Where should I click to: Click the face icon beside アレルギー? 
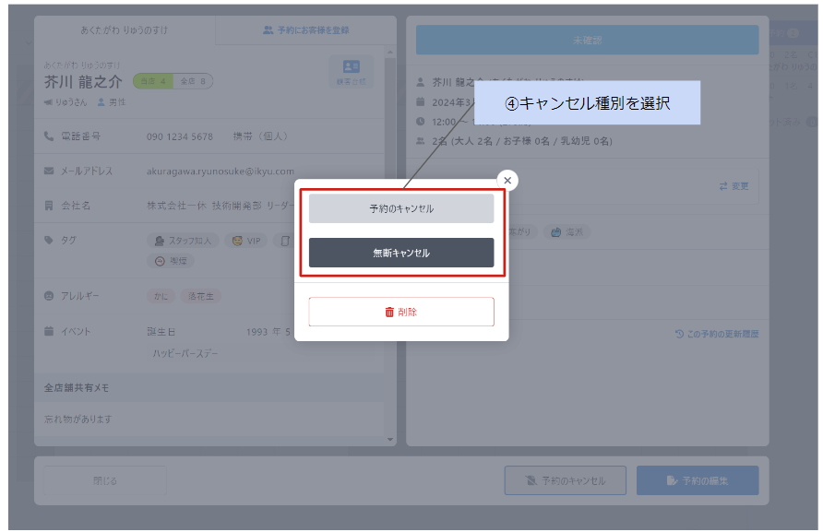pos(50,296)
